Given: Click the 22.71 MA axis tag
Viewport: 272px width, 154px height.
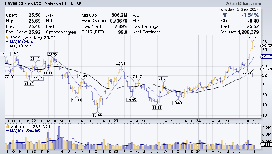Looking at the screenshot, I should tap(266, 69).
